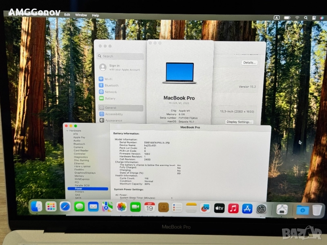This screenshot has height=245, width=327.
Task: Click battery status icon in menu bar
Action: tap(287, 18)
